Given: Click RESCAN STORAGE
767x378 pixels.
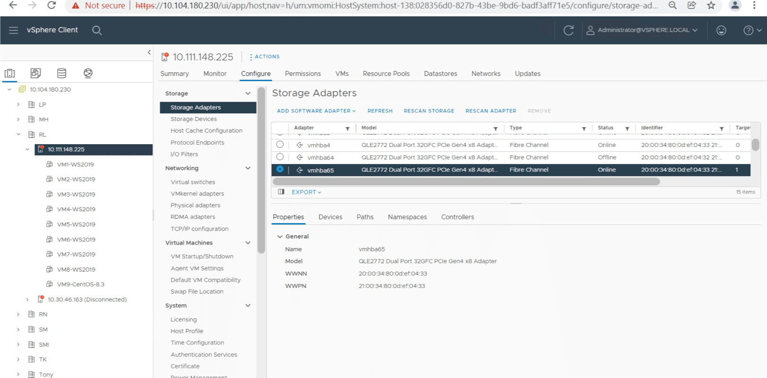Looking at the screenshot, I should 429,111.
